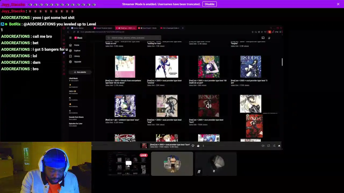The image size is (344, 193).
Task: Click the AODCREATIONS "call me bro" chat message
Action: click(x=27, y=36)
